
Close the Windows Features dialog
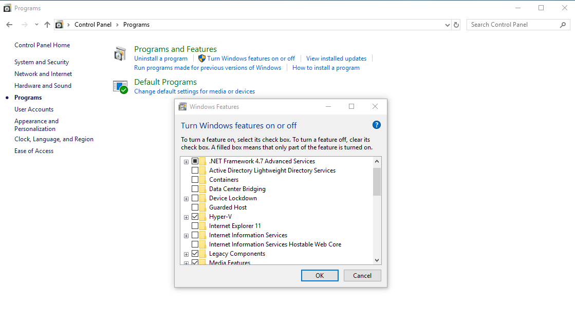tap(375, 106)
